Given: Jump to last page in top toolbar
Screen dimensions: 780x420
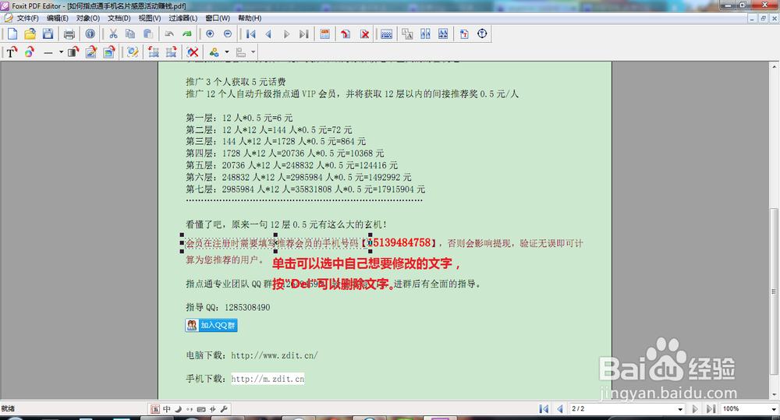Looking at the screenshot, I should (303, 34).
